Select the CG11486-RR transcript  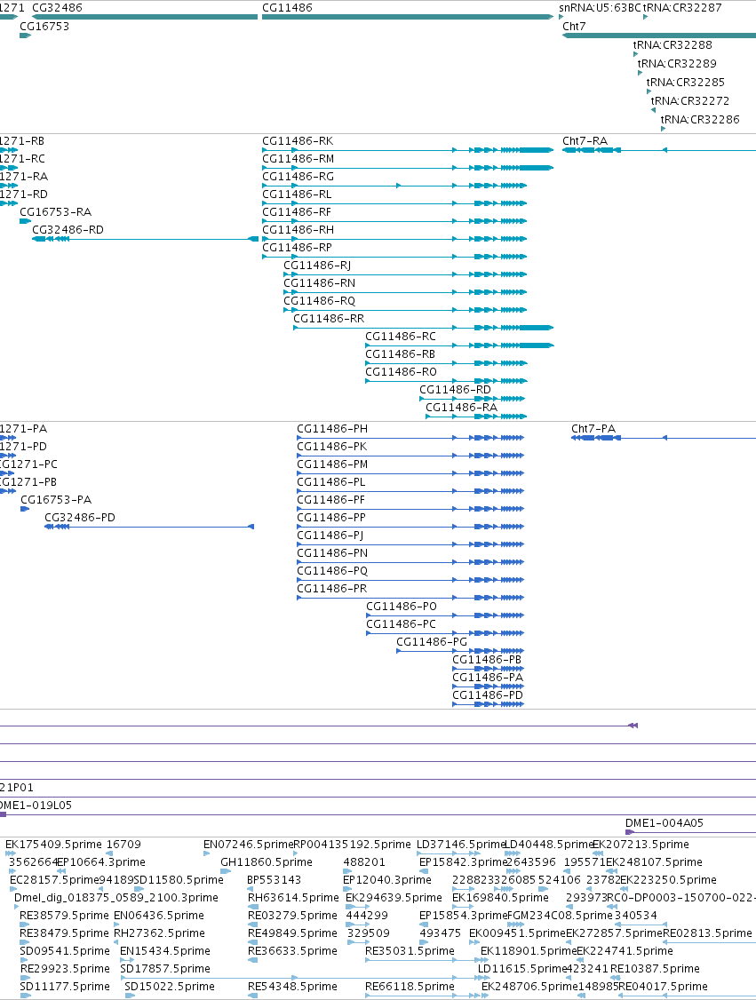point(423,328)
